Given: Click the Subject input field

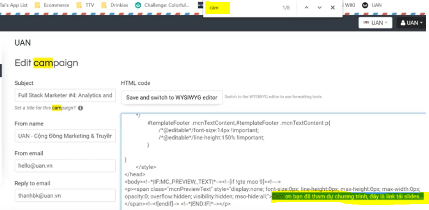Looking at the screenshot, I should [65, 95].
